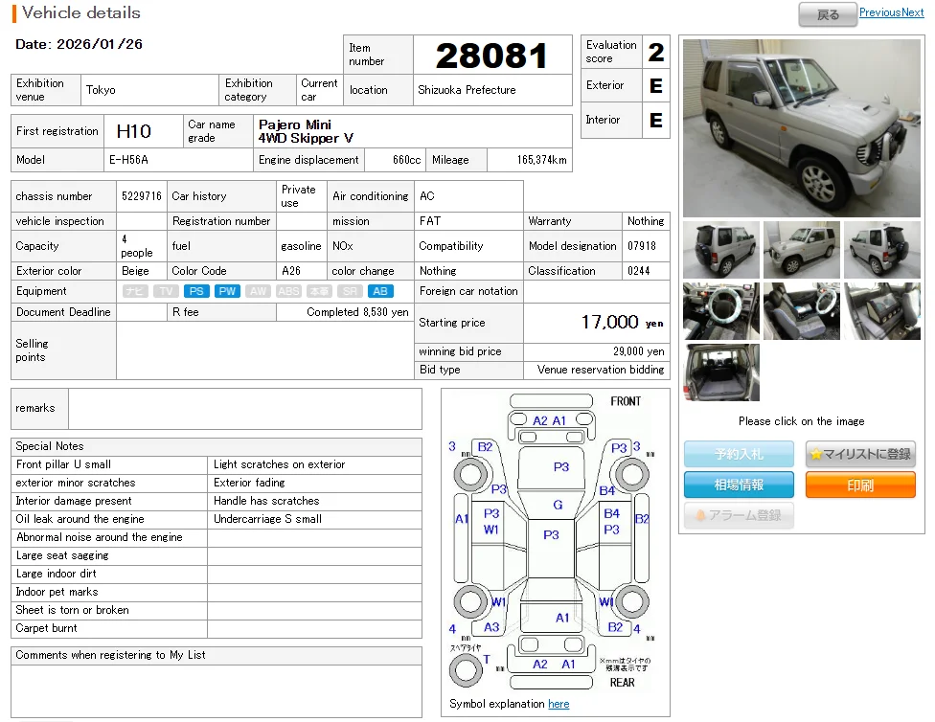This screenshot has width=935, height=722.
Task: Click the date 2026/01/26
Action: tap(100, 44)
